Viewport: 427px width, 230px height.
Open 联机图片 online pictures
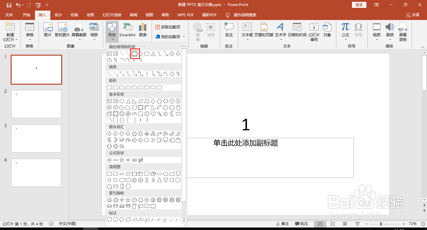tap(63, 30)
